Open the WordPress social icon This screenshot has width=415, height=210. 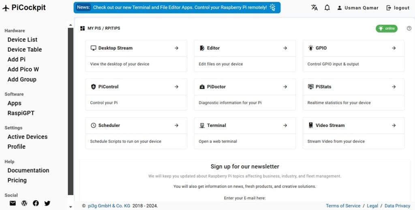tap(24, 203)
